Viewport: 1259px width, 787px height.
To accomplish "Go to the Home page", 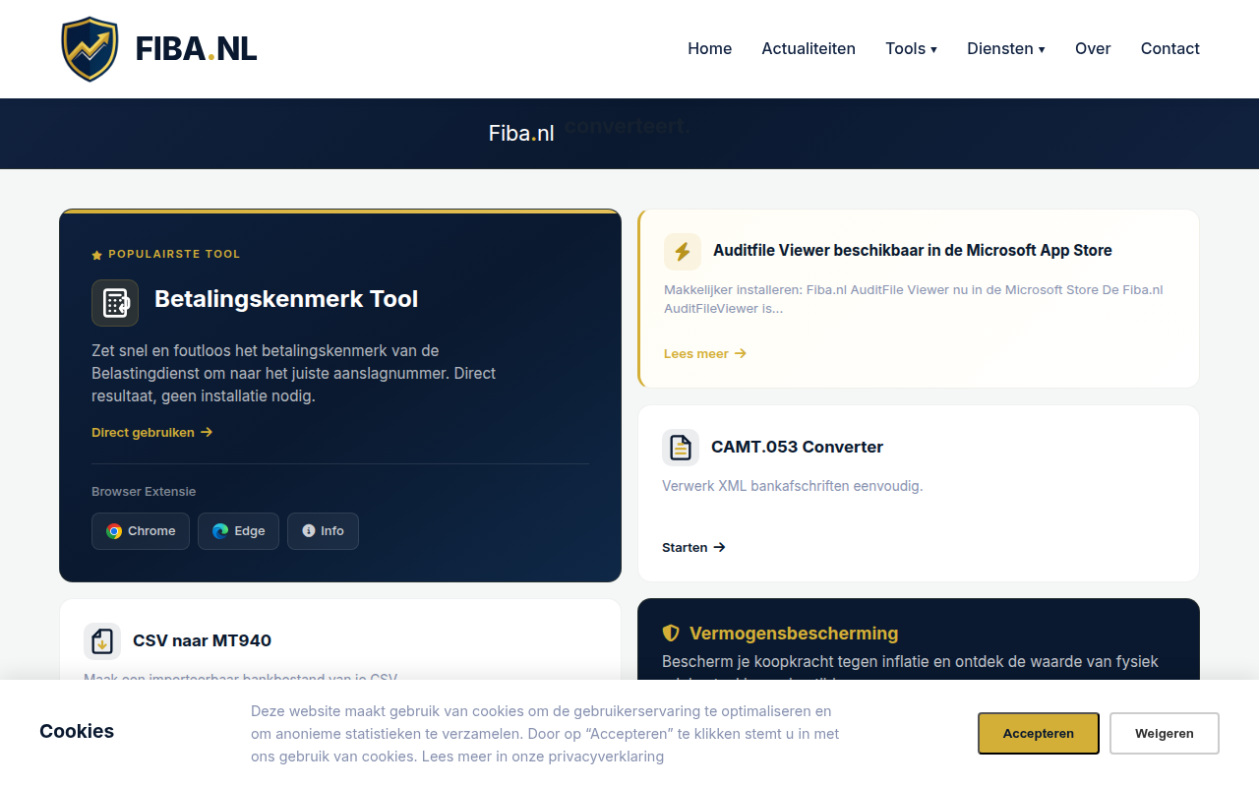I will [x=709, y=49].
